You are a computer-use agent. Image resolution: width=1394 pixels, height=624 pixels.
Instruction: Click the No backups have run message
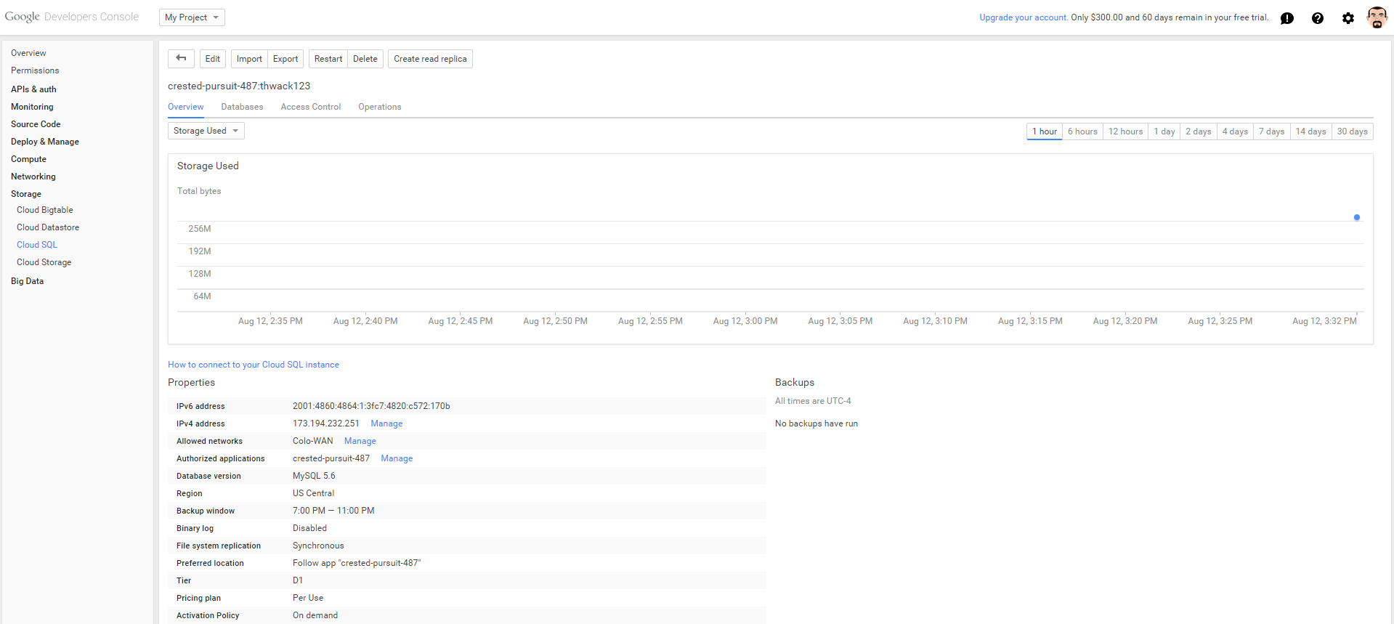click(816, 424)
